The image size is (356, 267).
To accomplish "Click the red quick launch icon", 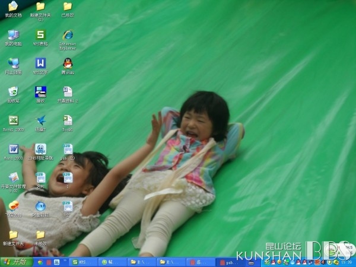I will tap(49, 262).
